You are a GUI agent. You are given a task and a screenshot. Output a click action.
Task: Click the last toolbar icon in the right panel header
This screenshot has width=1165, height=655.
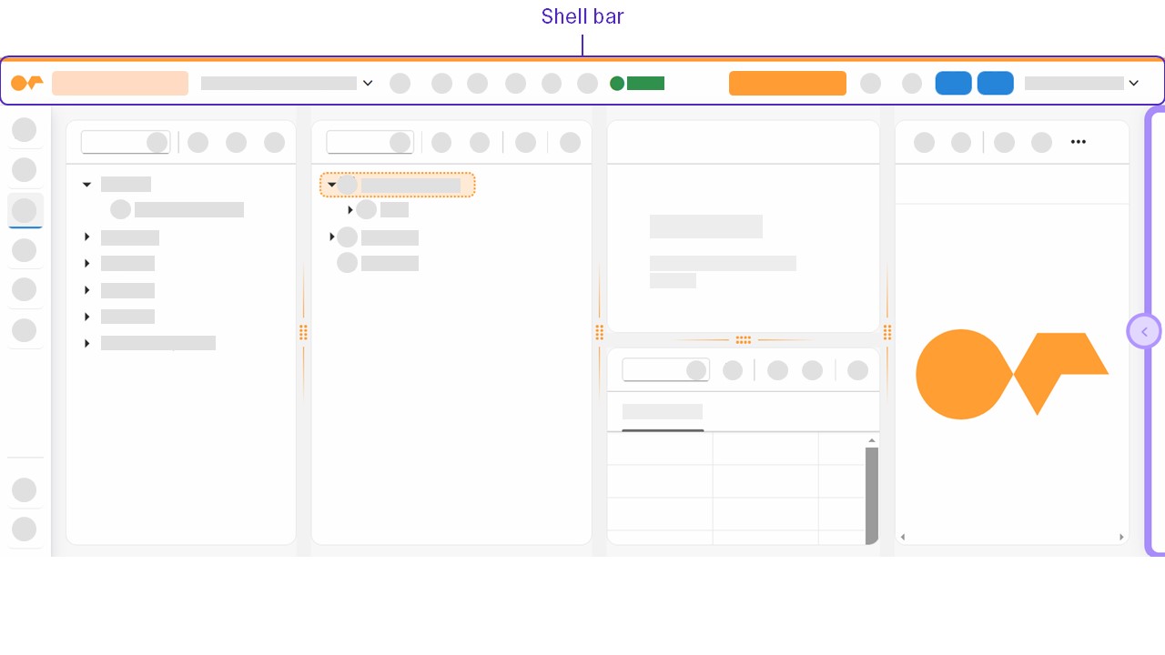click(1042, 142)
